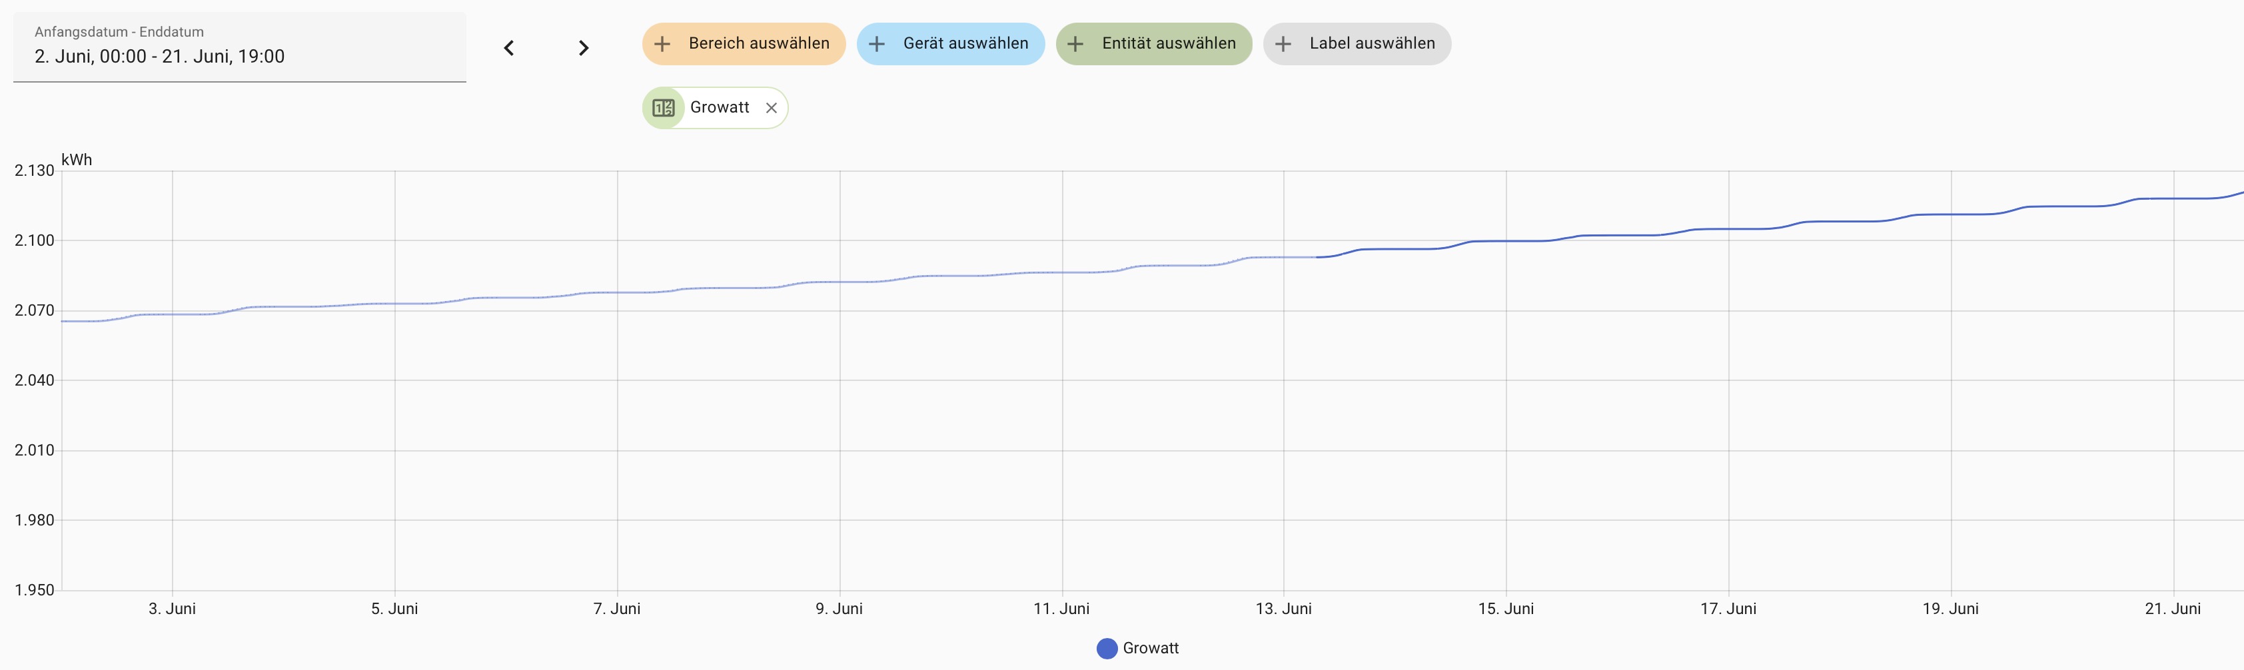Screen dimensions: 2244x670
Task: Click the 9. Juni x-axis label
Action: (839, 609)
